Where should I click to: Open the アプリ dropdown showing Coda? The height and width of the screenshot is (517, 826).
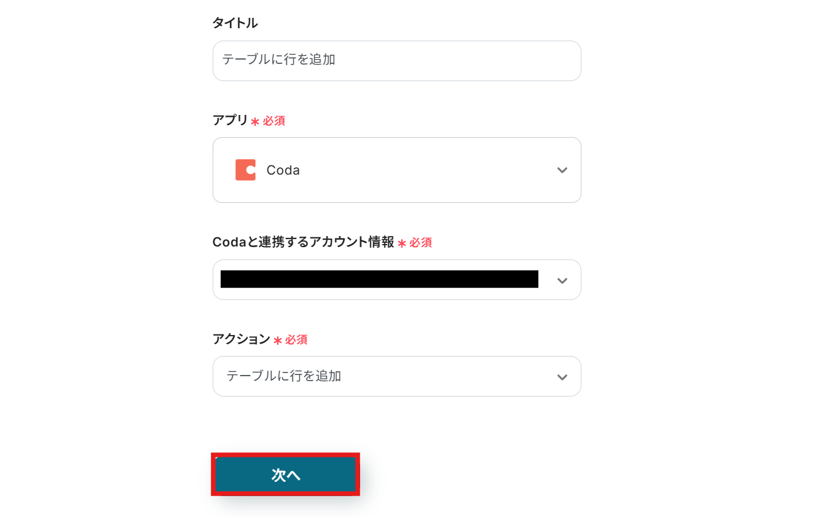pyautogui.click(x=396, y=170)
